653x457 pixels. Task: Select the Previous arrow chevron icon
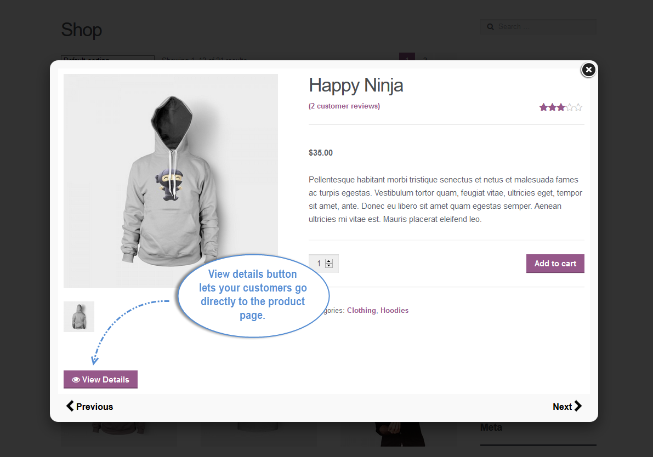[70, 406]
